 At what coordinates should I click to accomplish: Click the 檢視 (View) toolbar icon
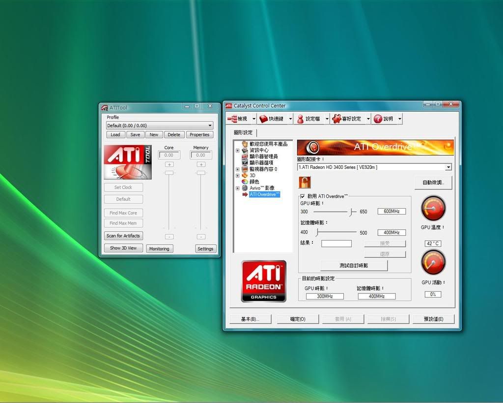pyautogui.click(x=232, y=119)
